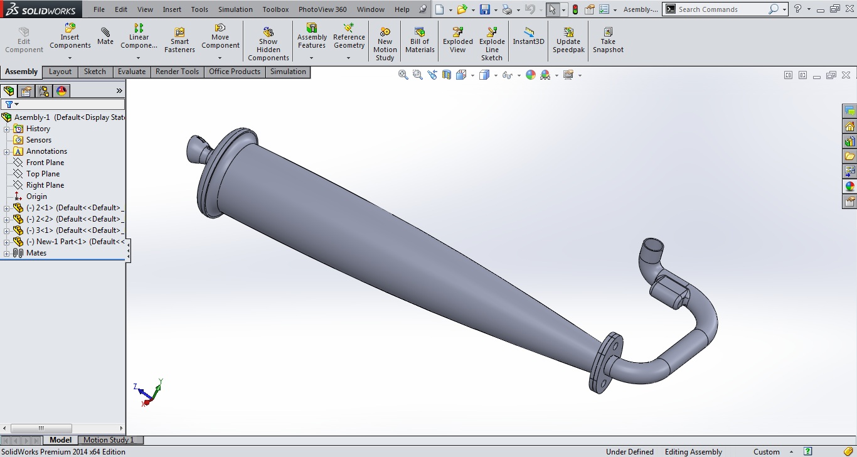Click Zoom to Area magnifier icon
The height and width of the screenshot is (457, 857).
418,75
